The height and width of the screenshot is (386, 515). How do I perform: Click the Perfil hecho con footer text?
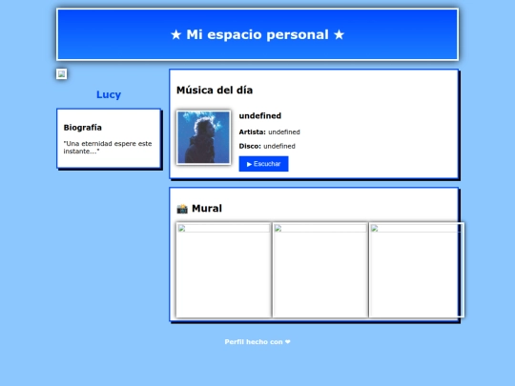point(257,342)
